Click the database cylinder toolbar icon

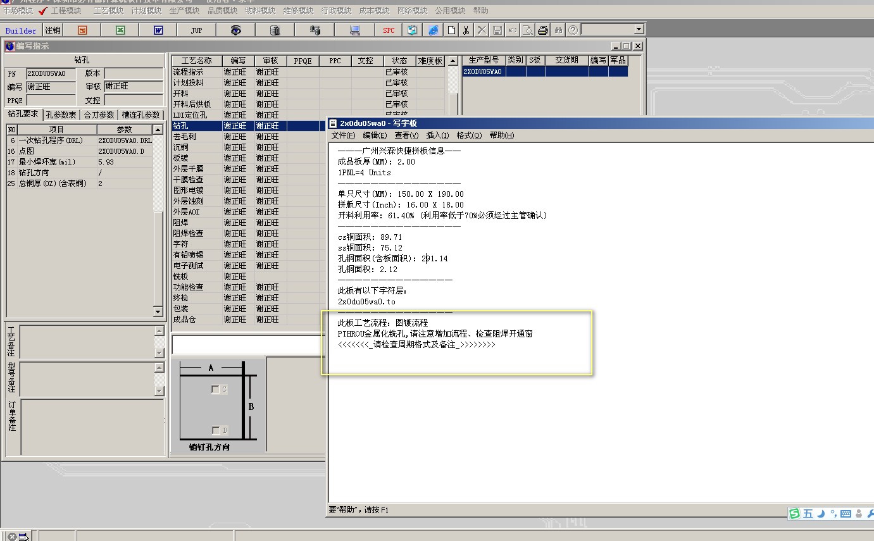click(275, 30)
